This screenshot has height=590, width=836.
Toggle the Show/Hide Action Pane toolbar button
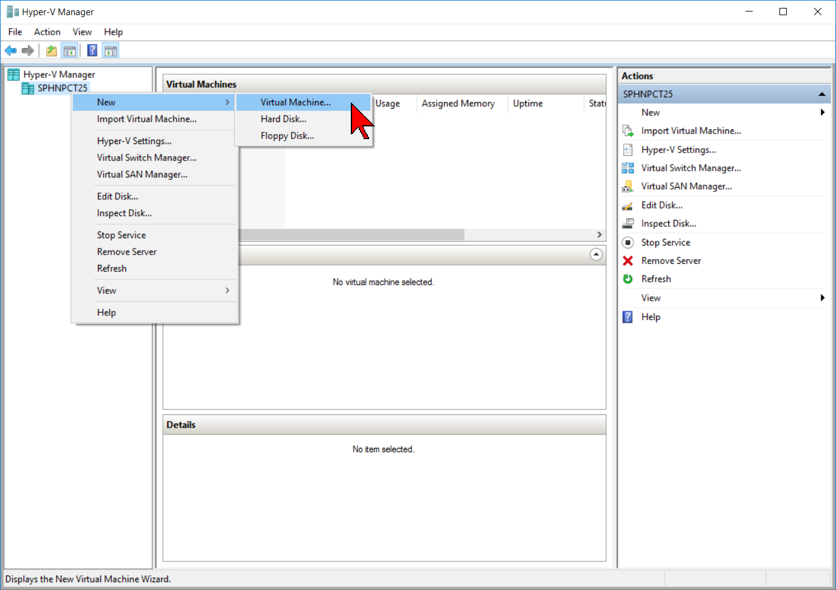pos(111,50)
